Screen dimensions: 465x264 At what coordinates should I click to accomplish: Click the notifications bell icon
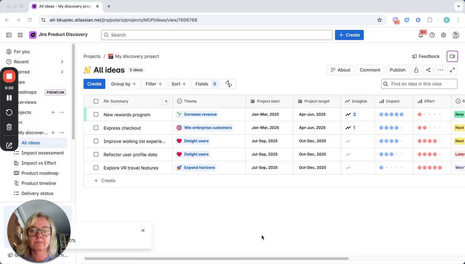tap(421, 35)
